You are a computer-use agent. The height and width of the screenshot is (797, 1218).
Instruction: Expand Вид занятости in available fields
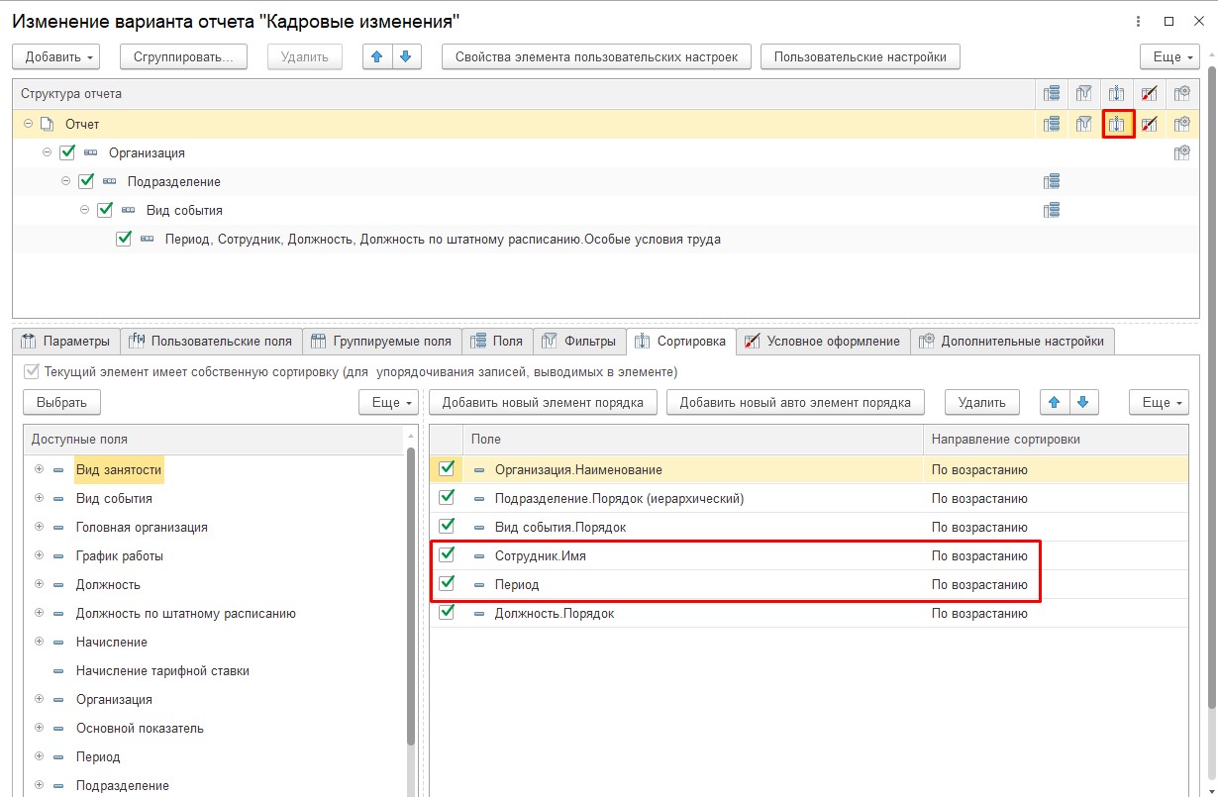click(40, 469)
